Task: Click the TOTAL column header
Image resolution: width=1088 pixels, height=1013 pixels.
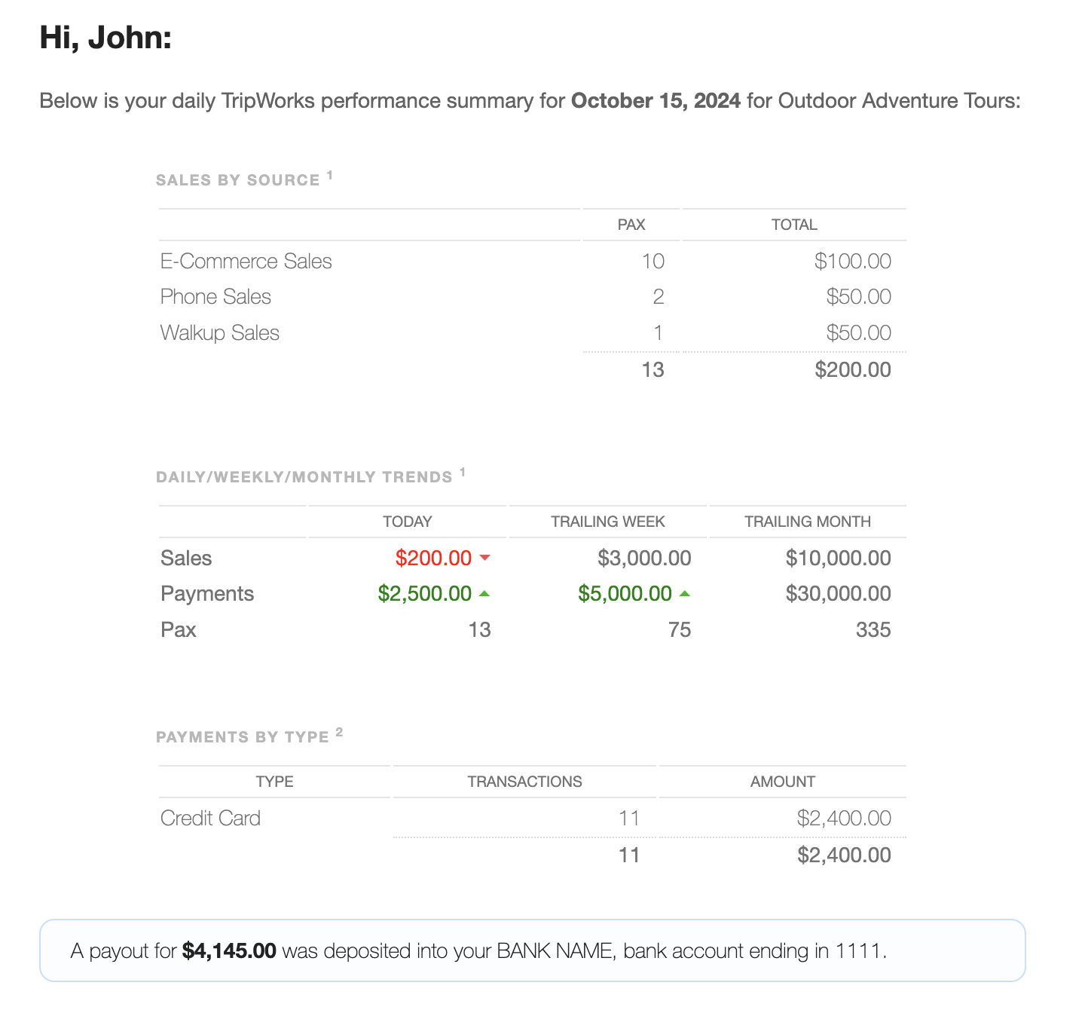Action: [794, 225]
